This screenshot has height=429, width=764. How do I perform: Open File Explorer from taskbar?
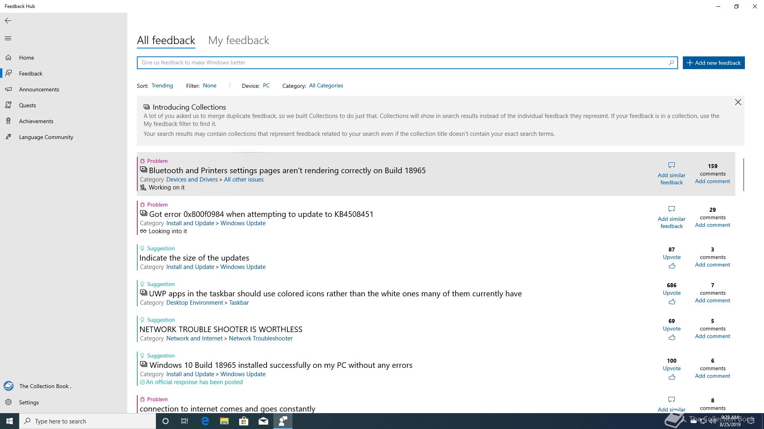point(224,421)
